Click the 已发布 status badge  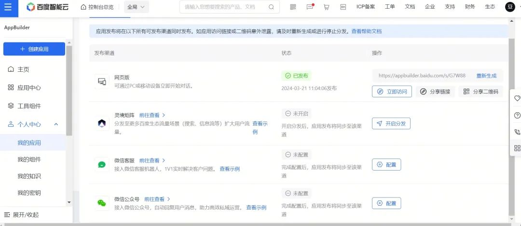296,76
